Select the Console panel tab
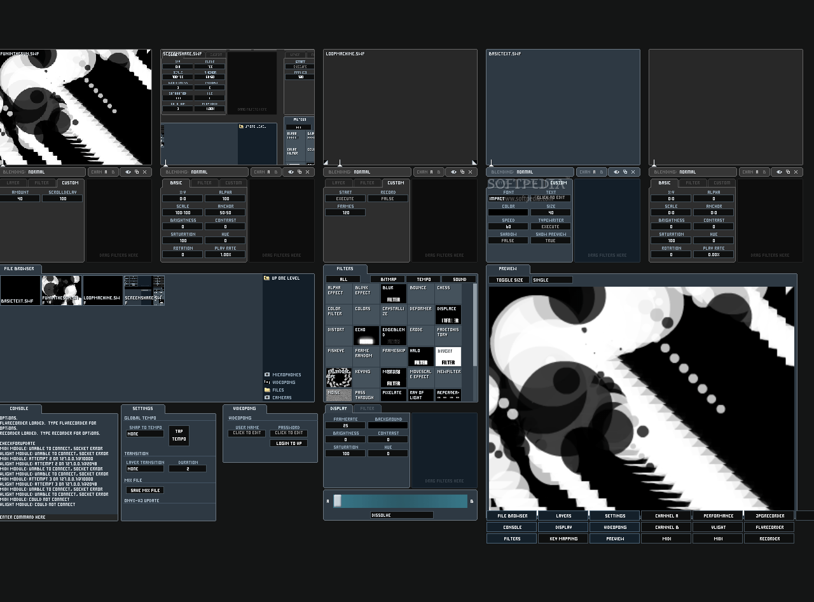This screenshot has width=814, height=602. (x=19, y=408)
